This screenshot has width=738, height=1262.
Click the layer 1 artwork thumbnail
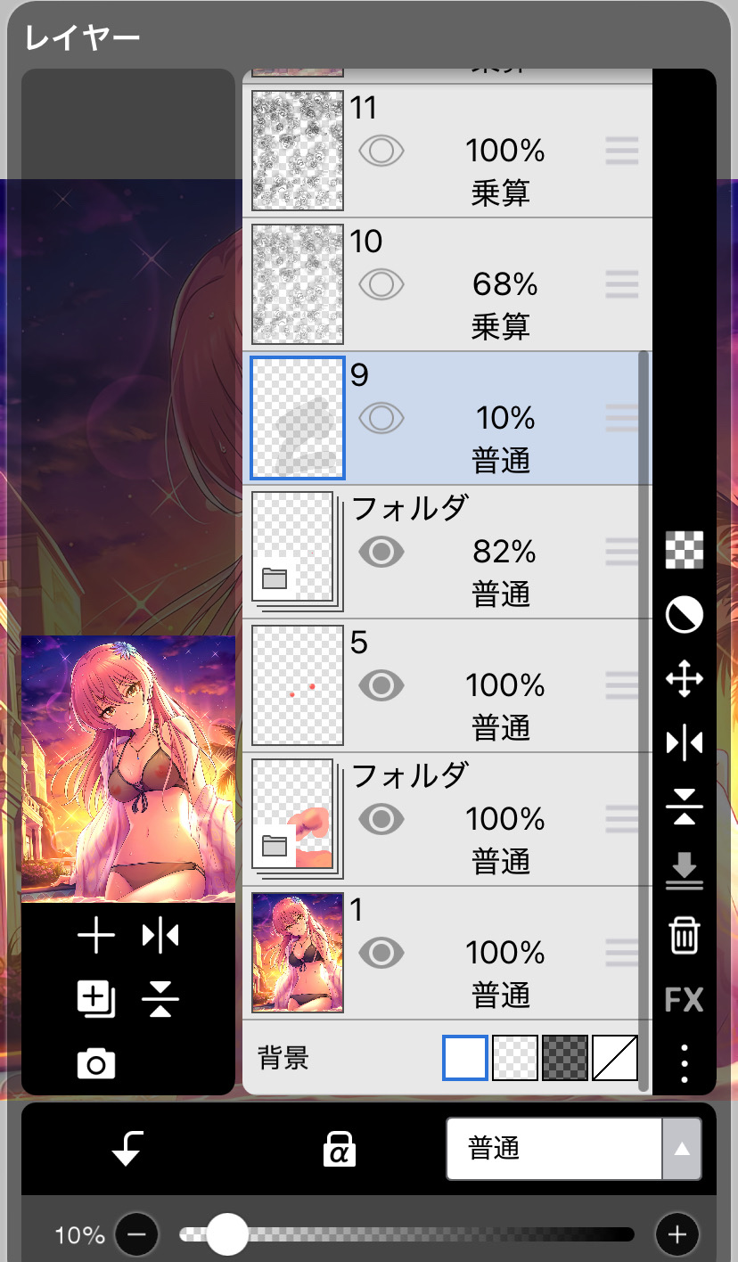click(x=298, y=953)
